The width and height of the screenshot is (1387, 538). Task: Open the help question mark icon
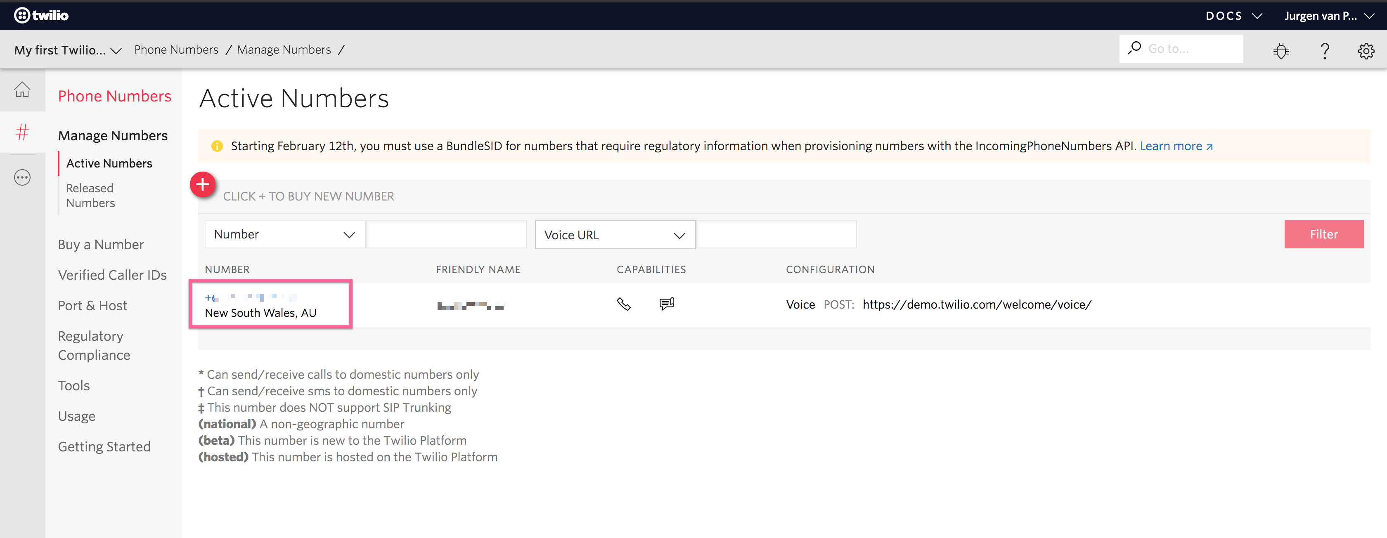coord(1325,51)
